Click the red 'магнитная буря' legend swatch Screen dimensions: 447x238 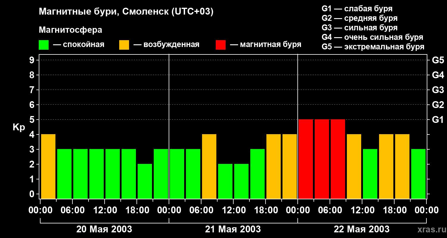coord(221,45)
